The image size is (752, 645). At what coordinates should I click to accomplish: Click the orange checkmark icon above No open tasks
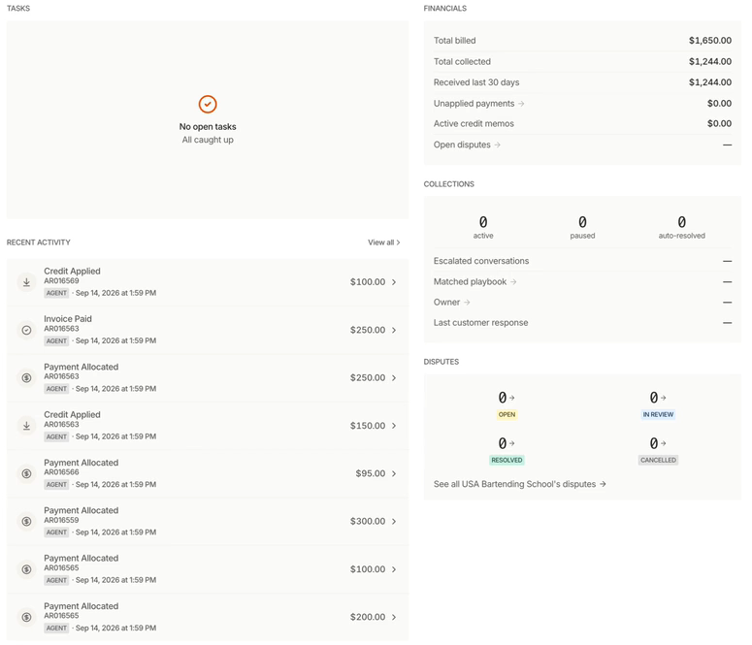pyautogui.click(x=208, y=104)
